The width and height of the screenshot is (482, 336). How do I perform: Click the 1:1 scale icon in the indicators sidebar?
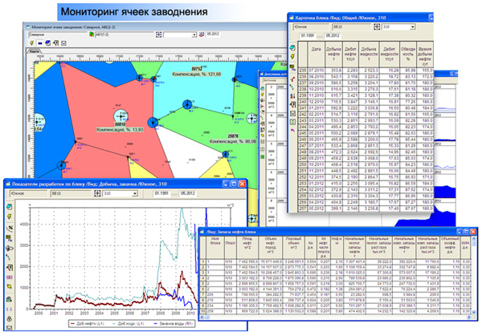coord(9,310)
